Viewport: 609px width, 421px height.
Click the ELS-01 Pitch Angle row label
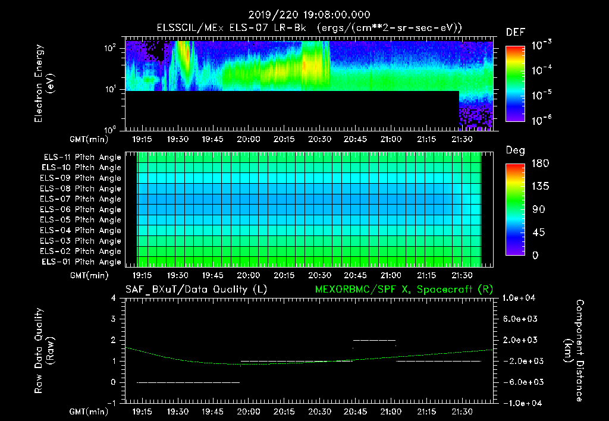point(81,262)
